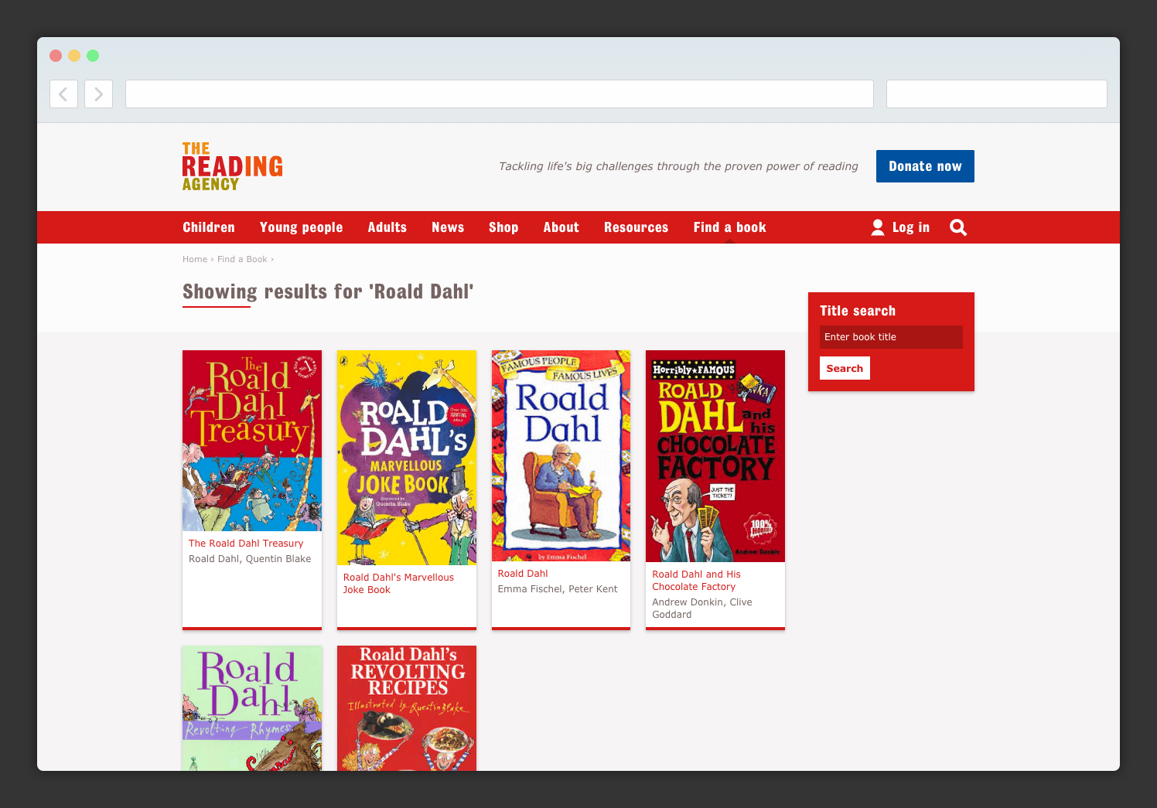Click the Search button in Title search
The width and height of the screenshot is (1157, 808).
tap(845, 368)
